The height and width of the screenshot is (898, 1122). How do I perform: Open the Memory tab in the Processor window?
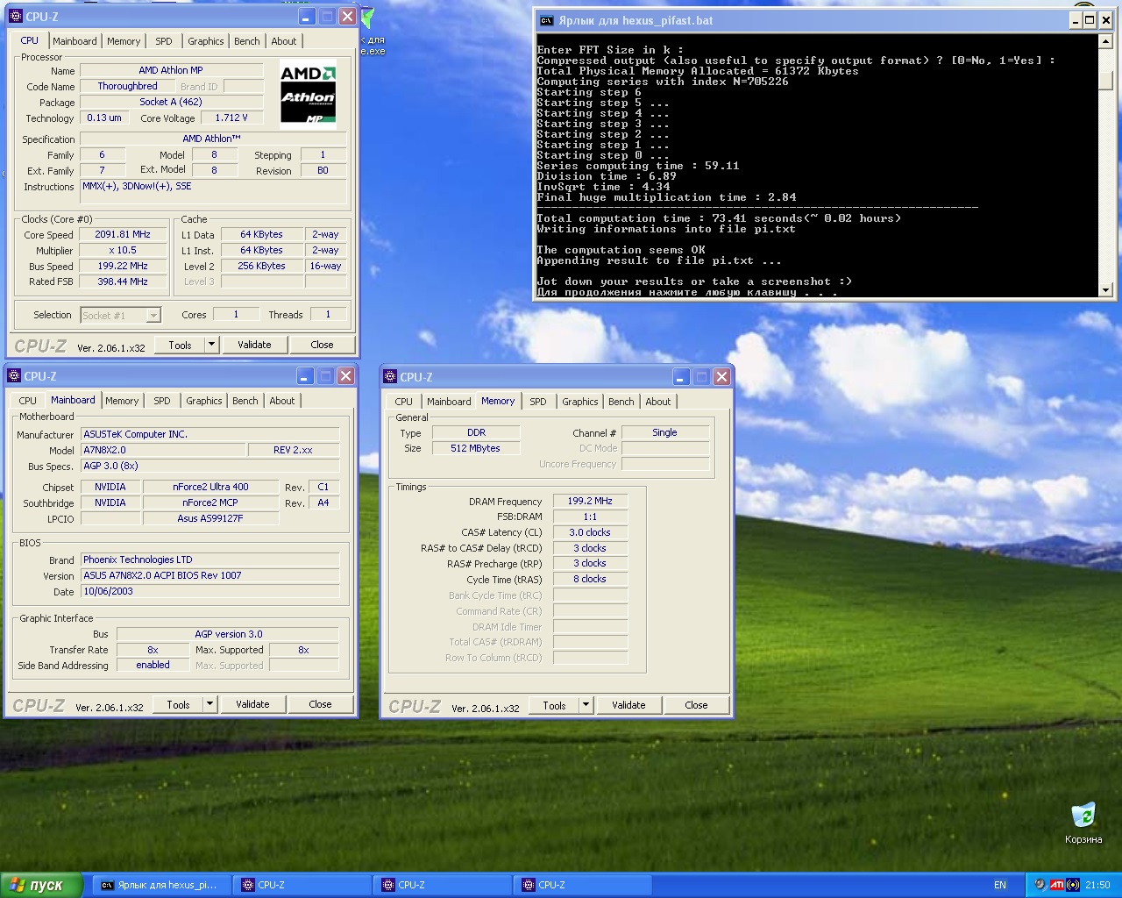(x=124, y=41)
